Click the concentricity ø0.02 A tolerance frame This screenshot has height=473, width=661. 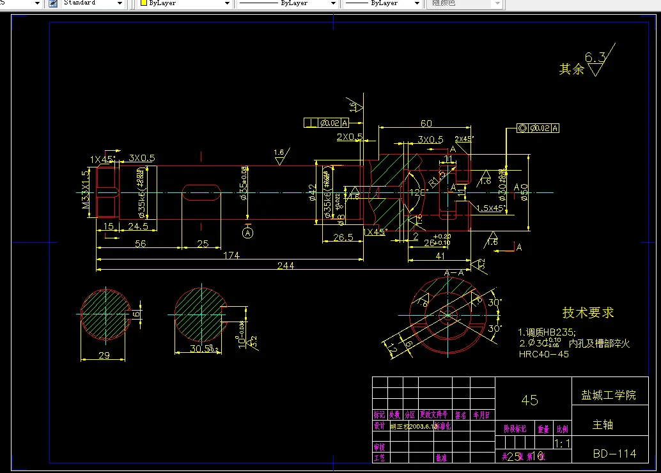tap(538, 128)
